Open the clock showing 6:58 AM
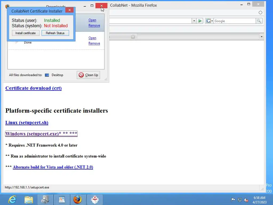 [259, 200]
